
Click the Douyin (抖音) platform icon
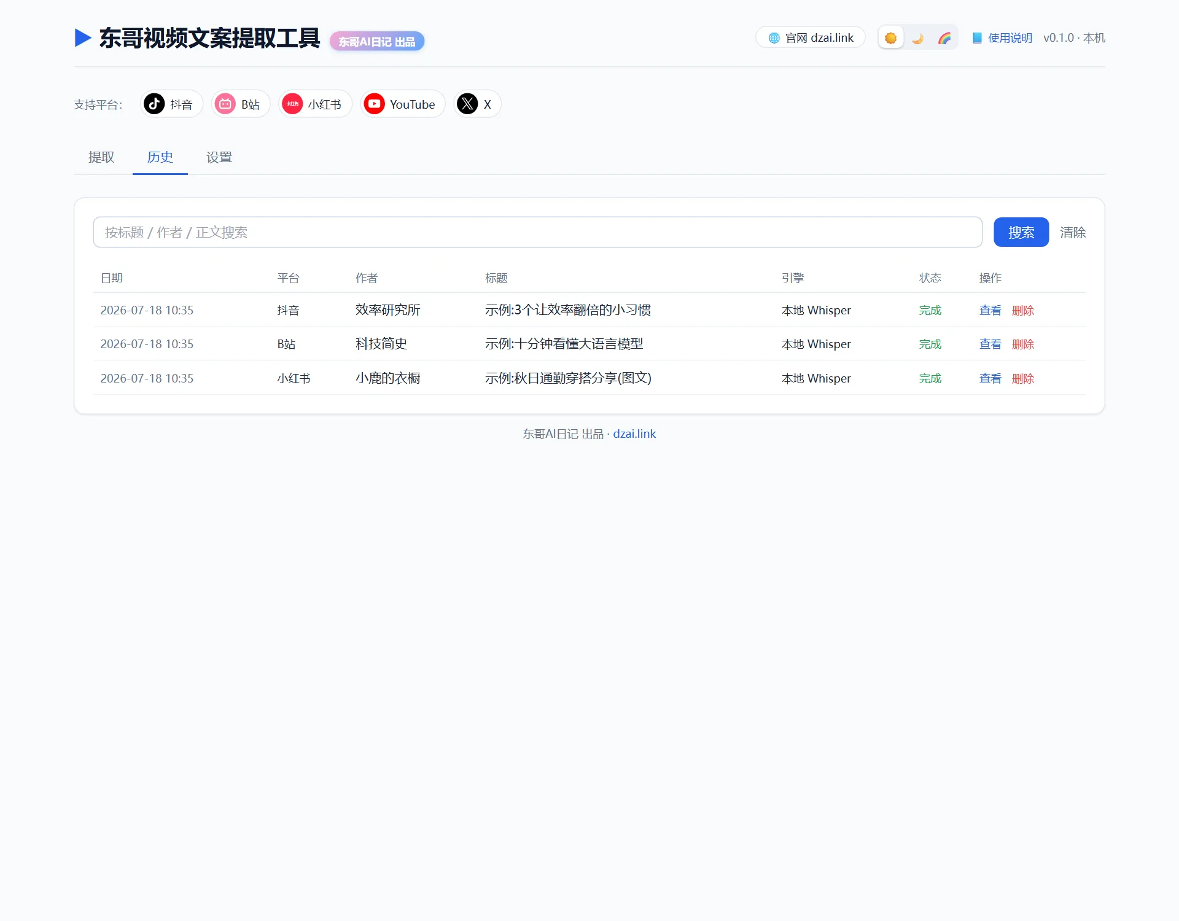click(154, 104)
